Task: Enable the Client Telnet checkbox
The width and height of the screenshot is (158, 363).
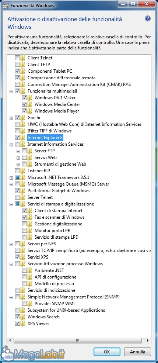Action: 17,58
